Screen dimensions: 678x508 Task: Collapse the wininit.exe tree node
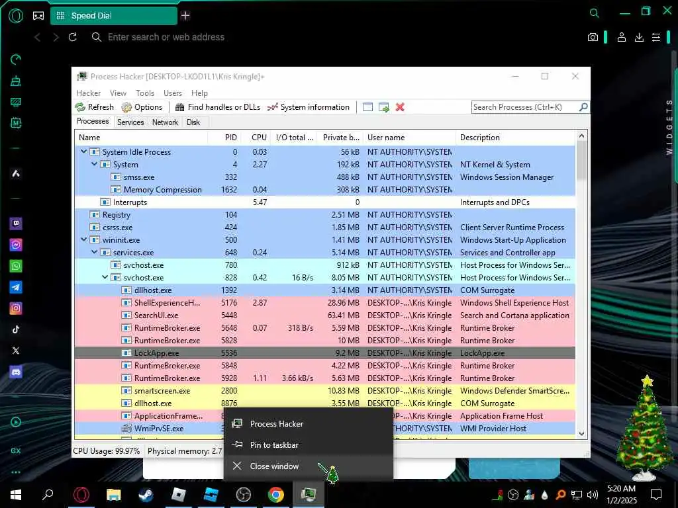(84, 239)
